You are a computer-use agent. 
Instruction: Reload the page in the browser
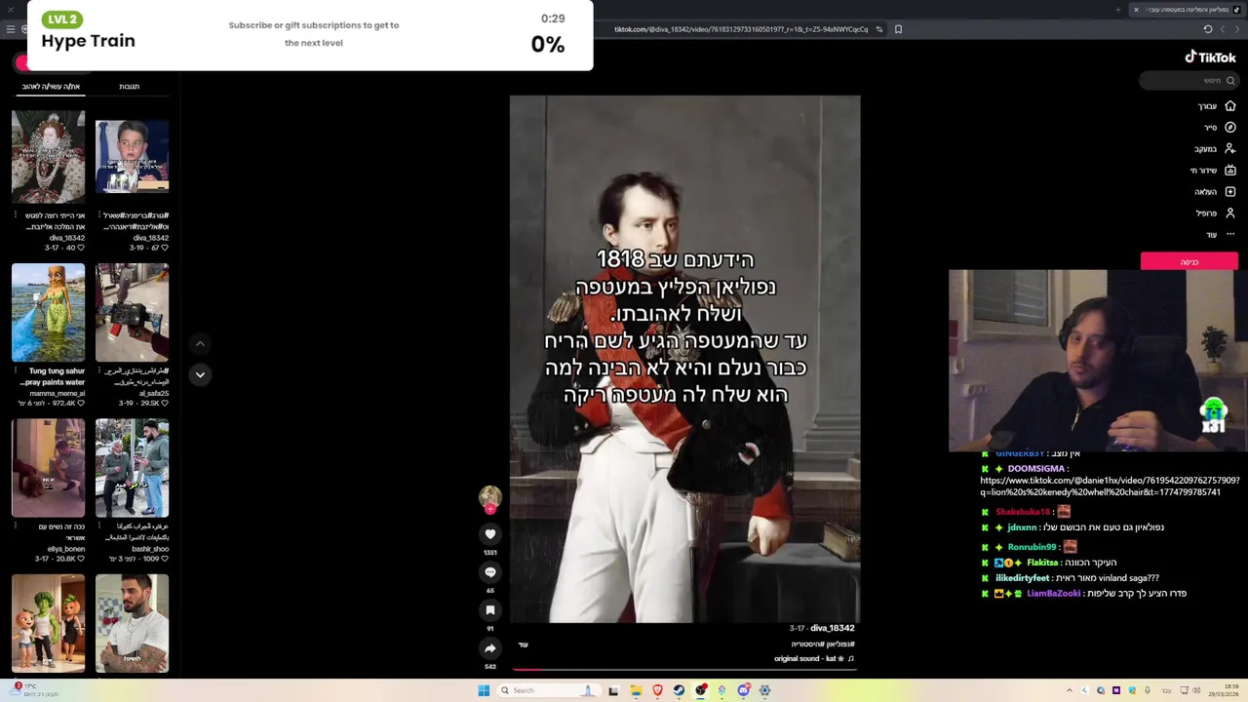coord(1207,29)
